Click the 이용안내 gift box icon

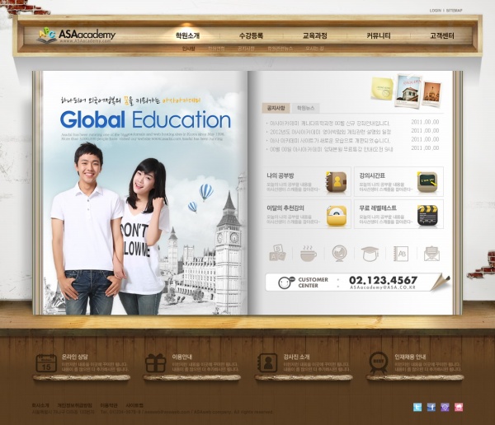pos(156,363)
